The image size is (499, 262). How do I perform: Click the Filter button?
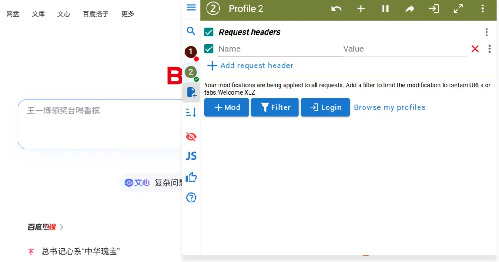[x=275, y=107]
